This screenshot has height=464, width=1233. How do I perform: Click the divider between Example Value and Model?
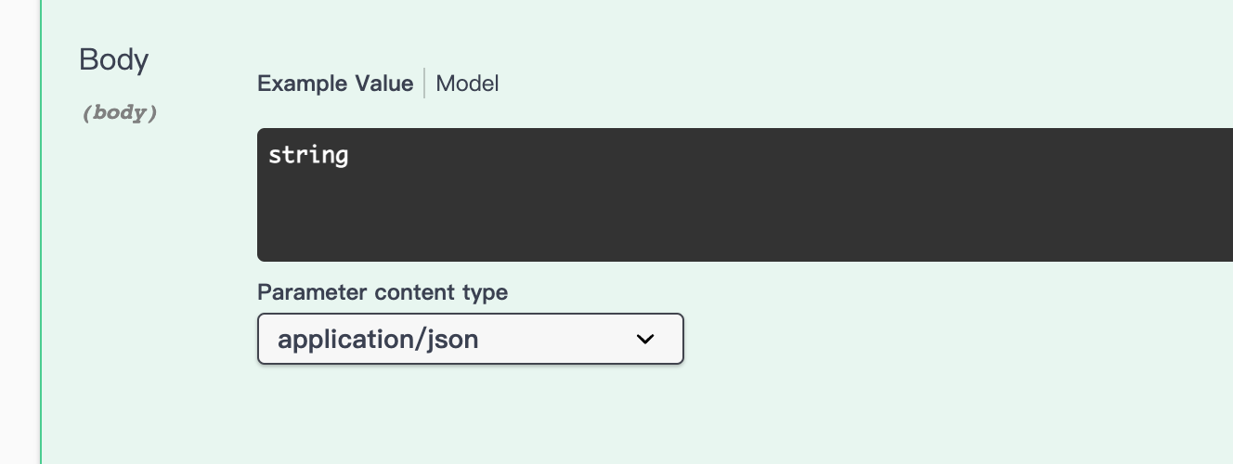pyautogui.click(x=424, y=84)
